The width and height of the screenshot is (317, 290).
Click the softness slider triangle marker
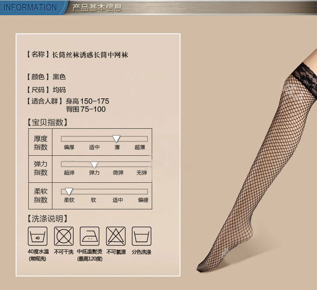click(68, 191)
